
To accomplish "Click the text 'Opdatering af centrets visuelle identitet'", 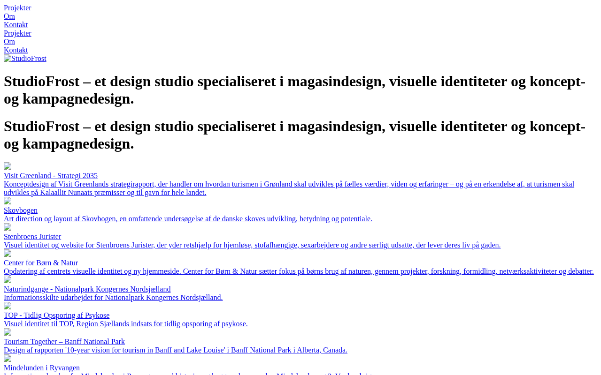I will click(299, 271).
